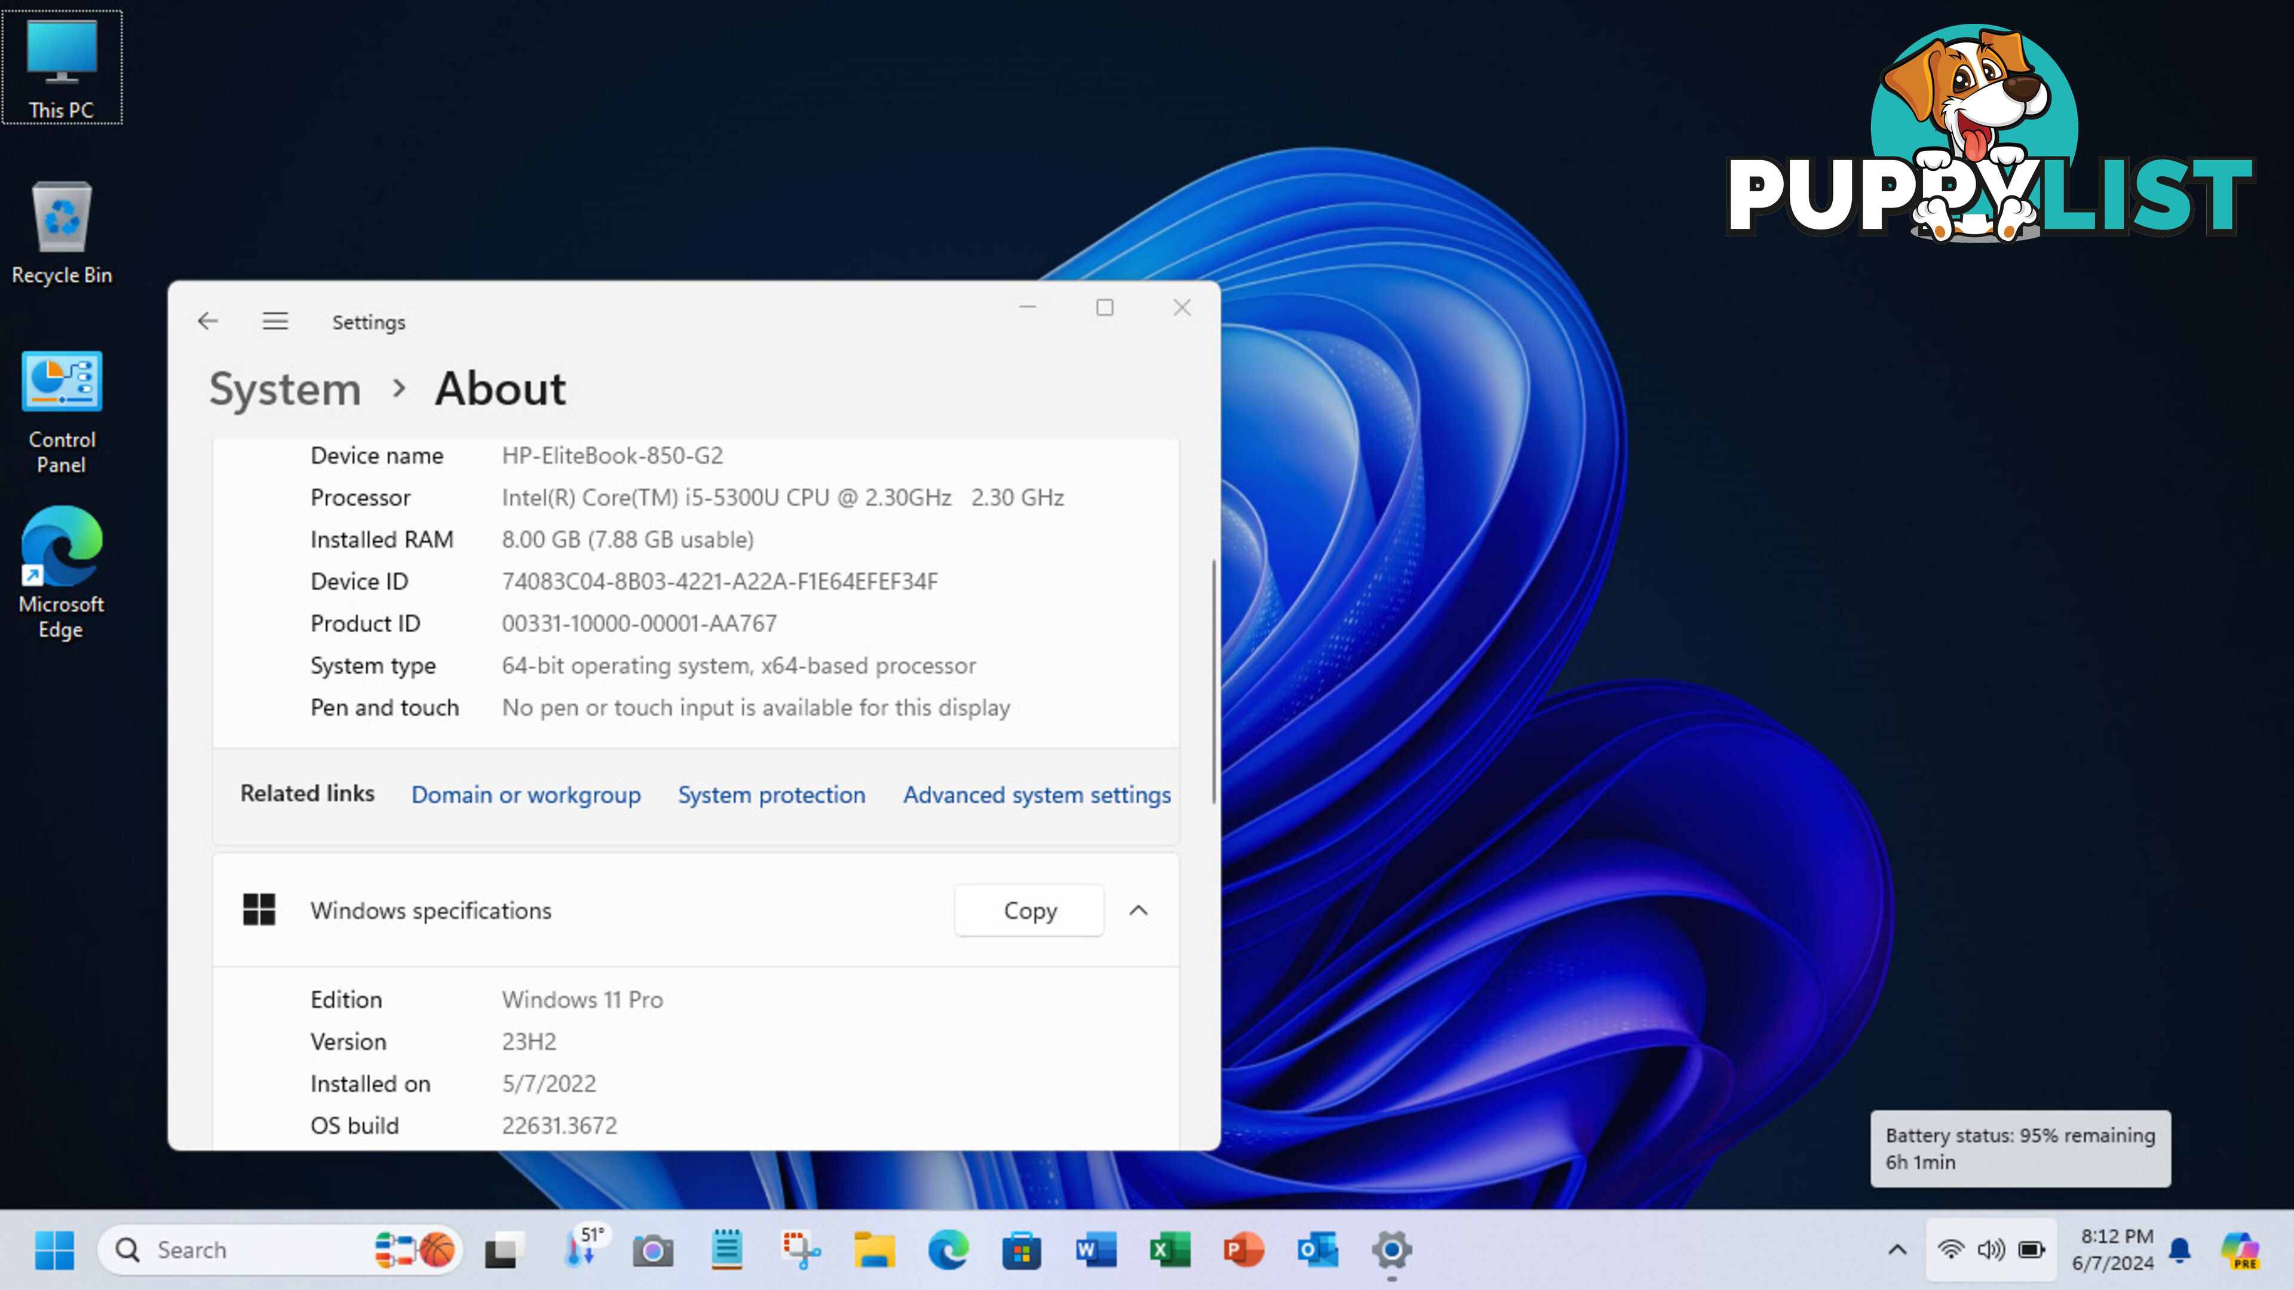Screen dimensions: 2294x1290
Task: Open File Explorer from the taskbar
Action: (875, 1250)
